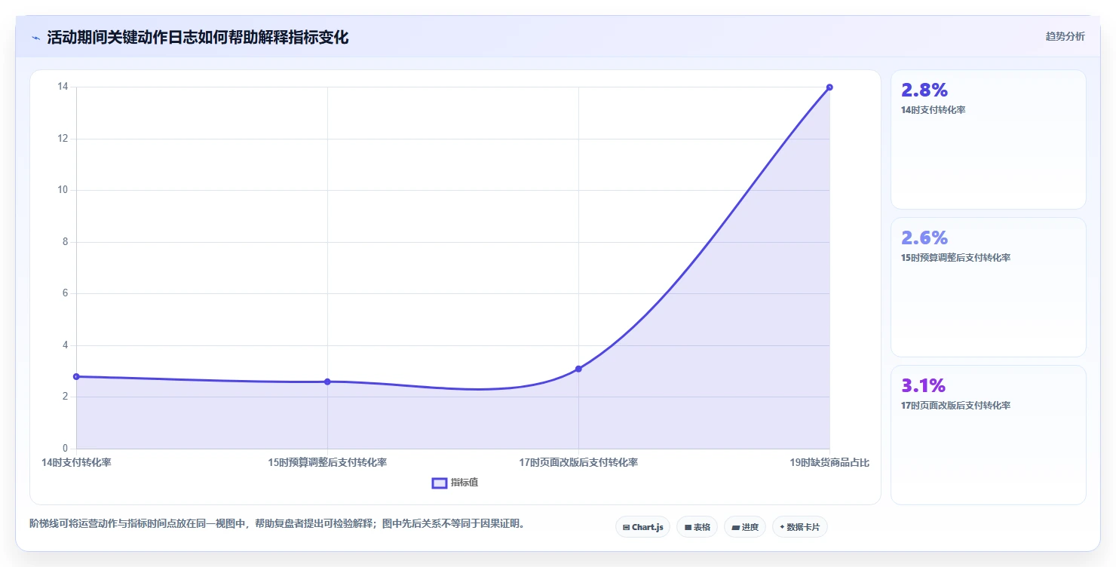Click y-axis tick label 12
The height and width of the screenshot is (567, 1116).
point(63,139)
